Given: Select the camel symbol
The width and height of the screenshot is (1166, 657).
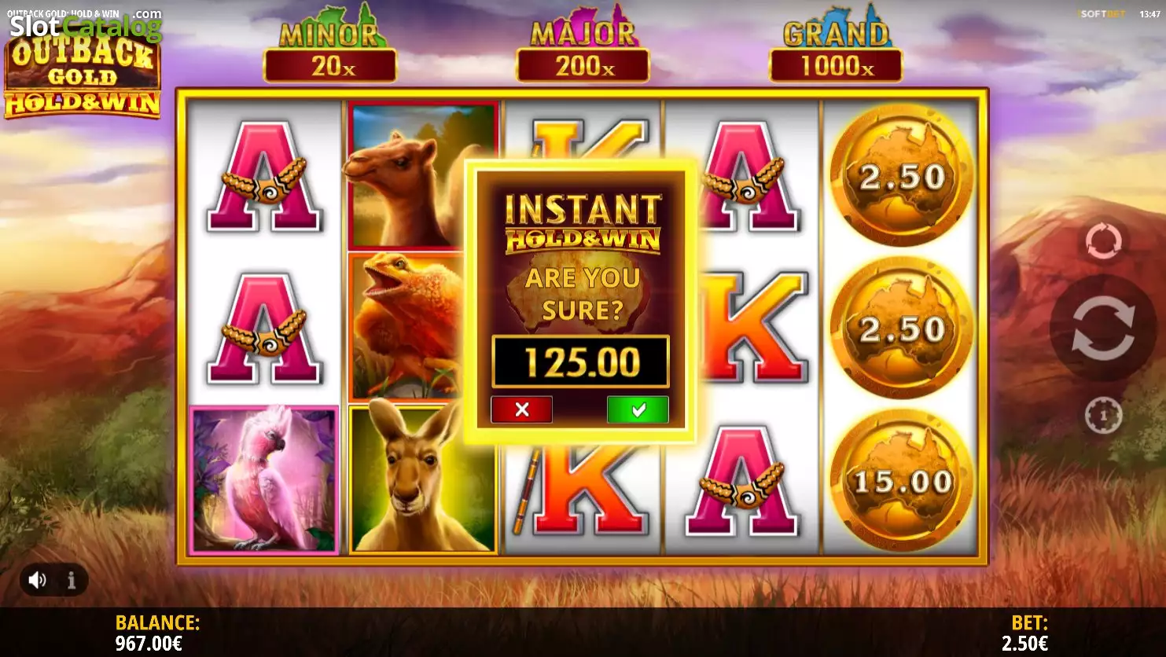Looking at the screenshot, I should pos(423,176).
